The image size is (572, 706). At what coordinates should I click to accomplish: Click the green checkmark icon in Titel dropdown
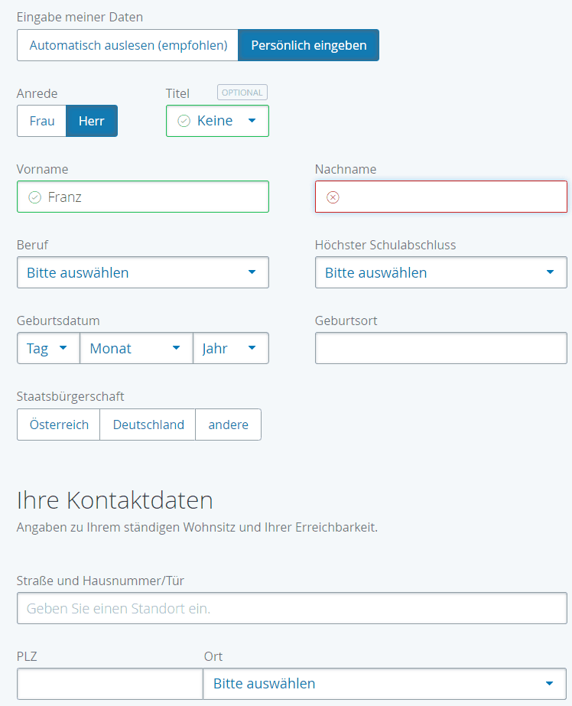(184, 121)
